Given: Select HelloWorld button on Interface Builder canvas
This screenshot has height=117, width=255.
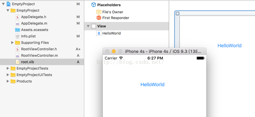Looking at the screenshot, I should [229, 46].
